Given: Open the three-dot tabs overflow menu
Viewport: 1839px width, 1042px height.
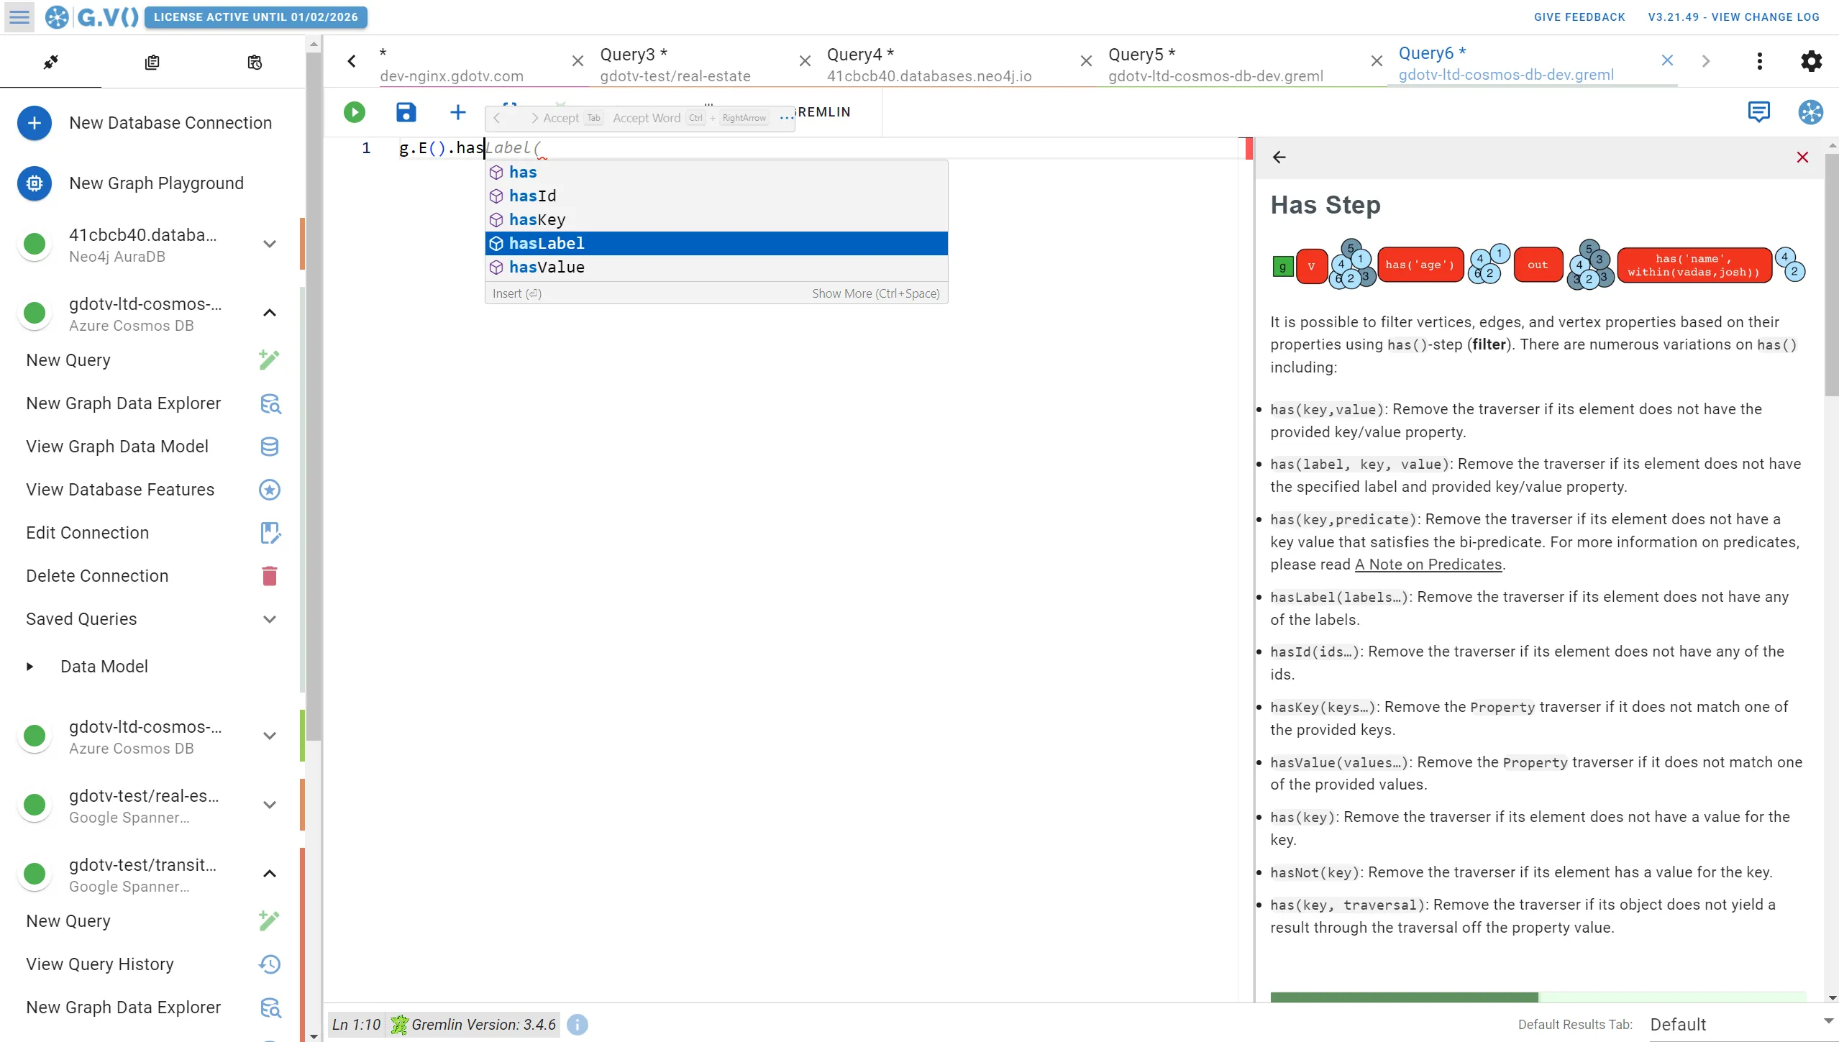Looking at the screenshot, I should 1759,61.
